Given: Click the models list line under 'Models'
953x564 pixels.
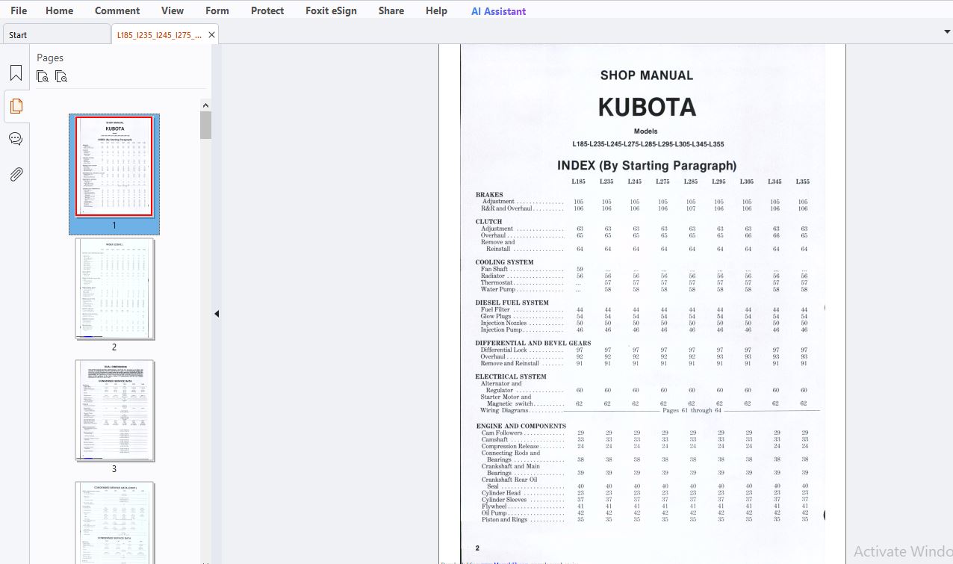Looking at the screenshot, I should 648,144.
